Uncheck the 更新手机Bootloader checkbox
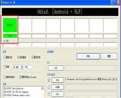The width and height of the screenshot is (121, 98). tap(20, 77)
